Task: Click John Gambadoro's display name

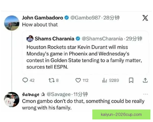Action: point(43,18)
